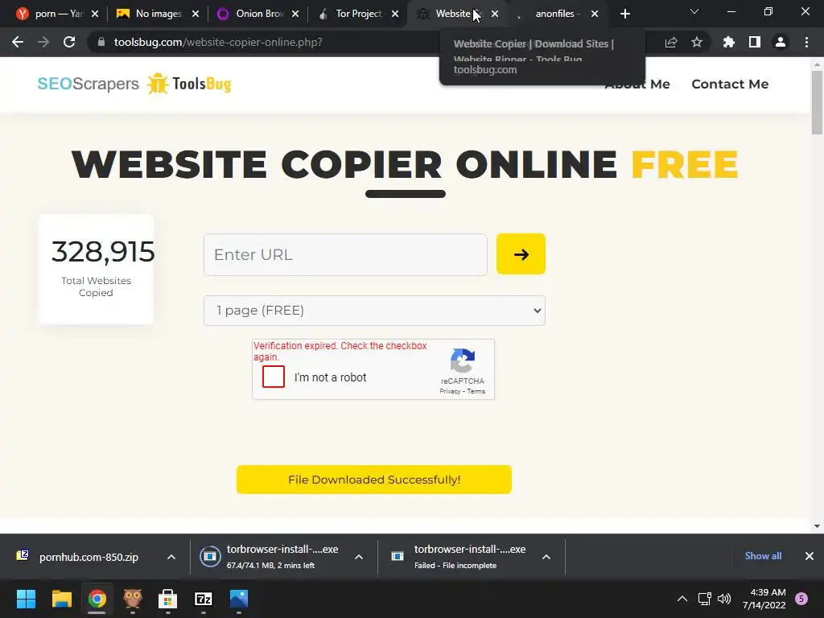Viewport: 824px width, 618px height.
Task: Open the Windows Start menu
Action: point(26,599)
